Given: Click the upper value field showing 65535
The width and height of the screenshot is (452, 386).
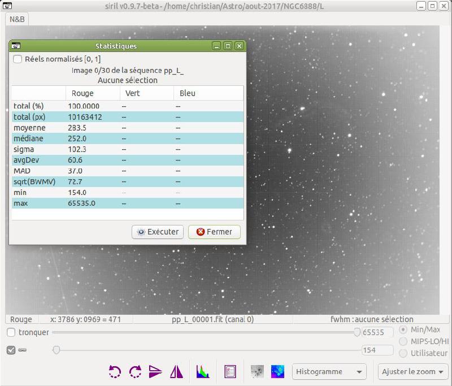Looking at the screenshot, I should click(x=377, y=332).
